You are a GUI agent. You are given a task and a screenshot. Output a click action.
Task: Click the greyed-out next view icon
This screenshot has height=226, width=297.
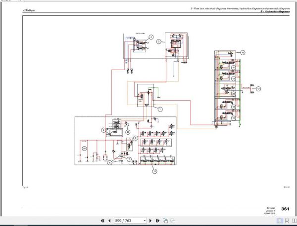[x=173, y=221]
